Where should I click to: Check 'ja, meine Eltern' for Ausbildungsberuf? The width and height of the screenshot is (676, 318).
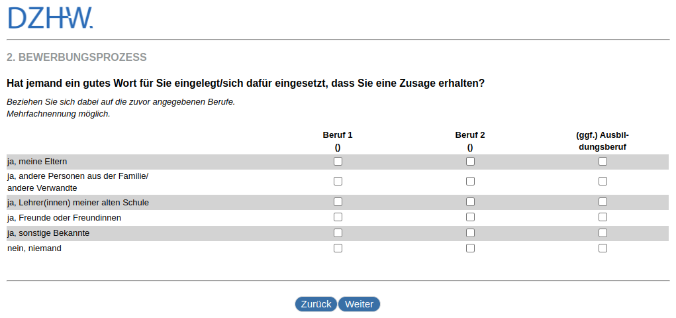tap(603, 161)
